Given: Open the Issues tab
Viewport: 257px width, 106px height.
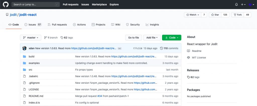Looking at the screenshot, I should [x=33, y=25].
